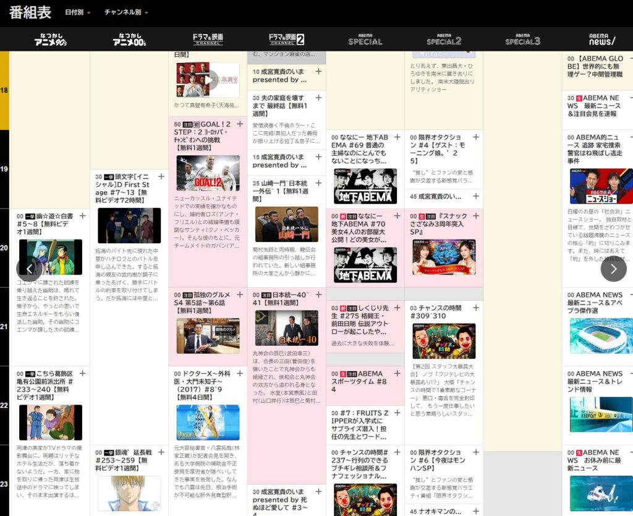The height and width of the screenshot is (516, 633).
Task: Open 銀魂 character thumbnail
Action: (129, 493)
